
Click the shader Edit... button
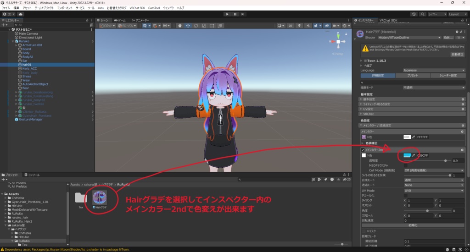(448, 38)
